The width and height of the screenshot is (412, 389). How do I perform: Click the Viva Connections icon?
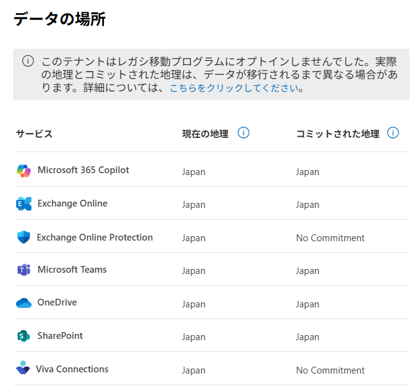(x=23, y=369)
